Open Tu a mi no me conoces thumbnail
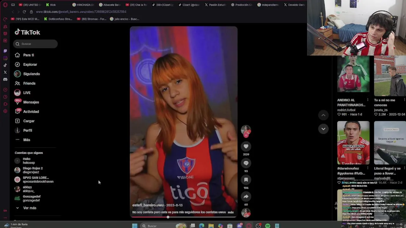406x228 pixels. (x=390, y=76)
